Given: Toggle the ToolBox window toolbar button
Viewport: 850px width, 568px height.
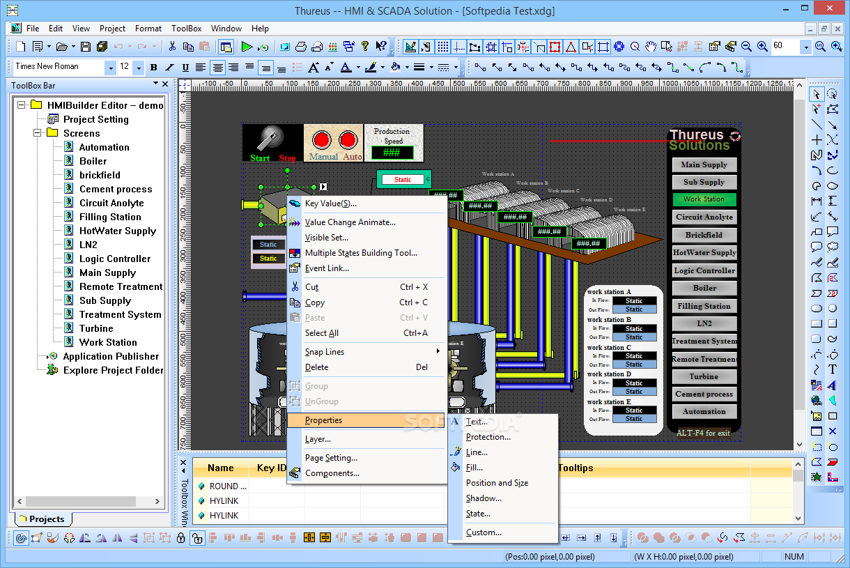Looking at the screenshot, I should 226,47.
